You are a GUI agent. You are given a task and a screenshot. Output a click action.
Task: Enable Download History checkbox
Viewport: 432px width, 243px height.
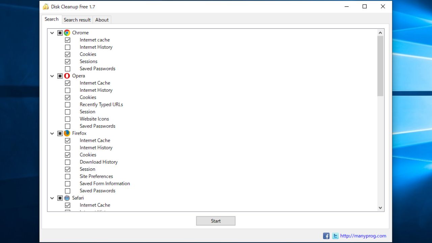[67, 162]
